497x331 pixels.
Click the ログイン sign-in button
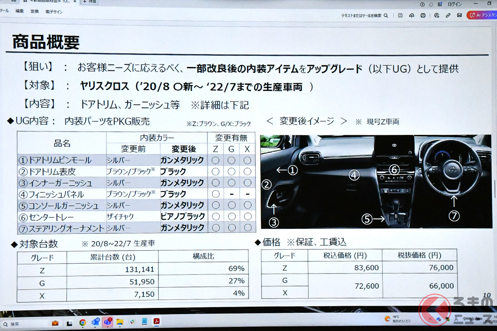[455, 4]
